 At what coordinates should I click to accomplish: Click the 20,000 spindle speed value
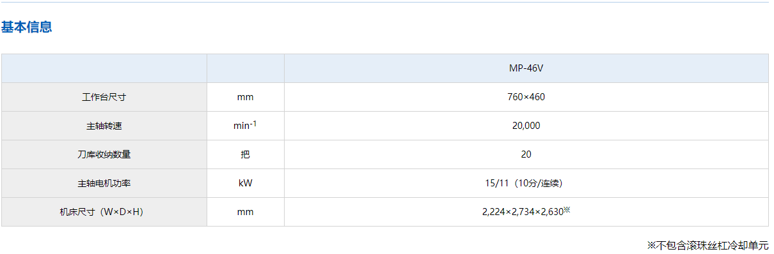click(526, 126)
